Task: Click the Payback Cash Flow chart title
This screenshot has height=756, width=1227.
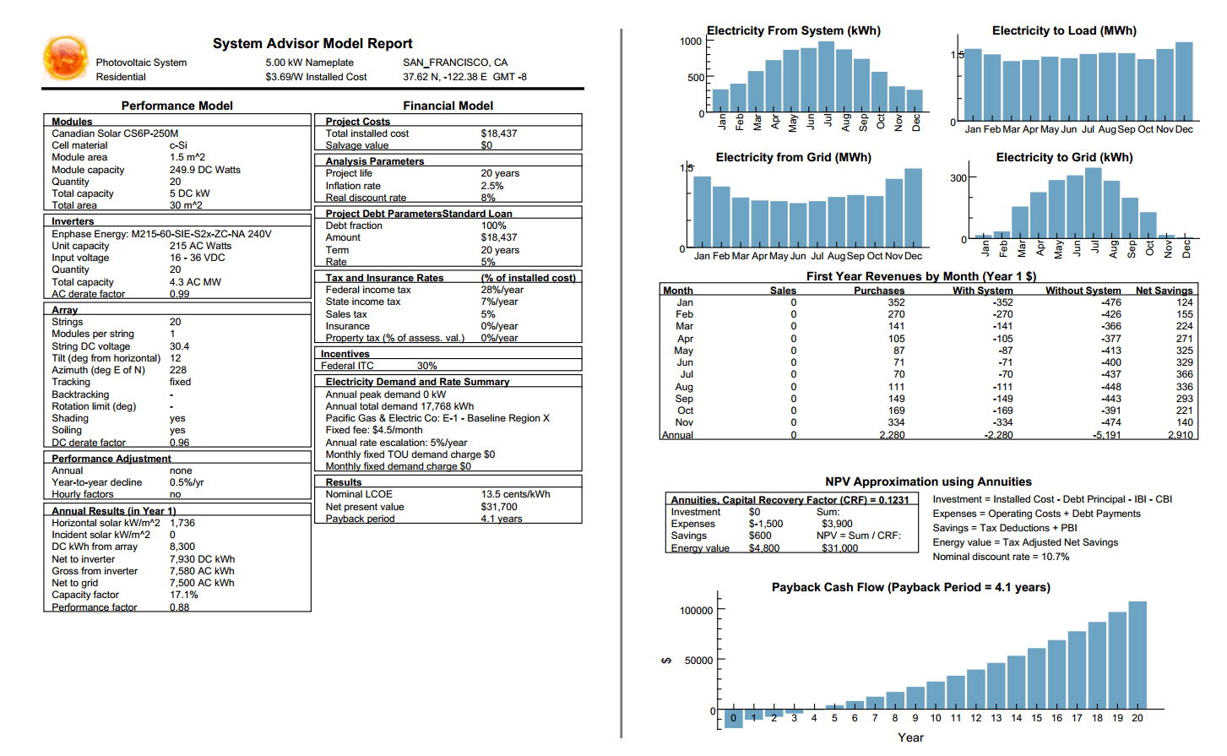Action: coord(910,587)
